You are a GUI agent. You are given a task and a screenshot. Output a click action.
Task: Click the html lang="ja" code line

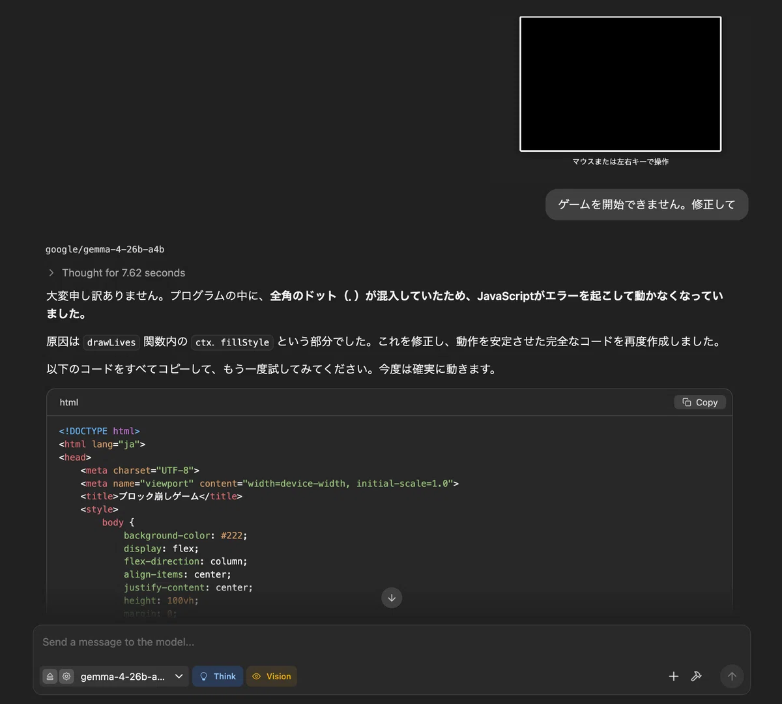coord(102,444)
